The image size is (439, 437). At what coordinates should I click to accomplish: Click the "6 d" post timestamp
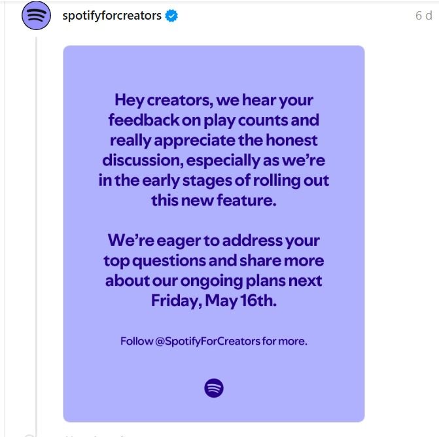[x=423, y=16]
